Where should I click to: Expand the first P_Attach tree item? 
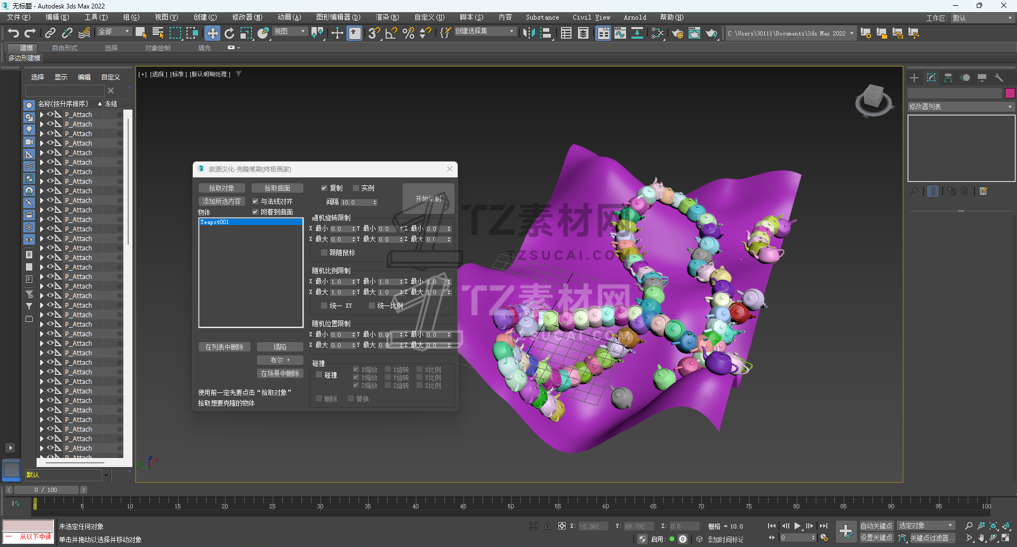pyautogui.click(x=42, y=114)
